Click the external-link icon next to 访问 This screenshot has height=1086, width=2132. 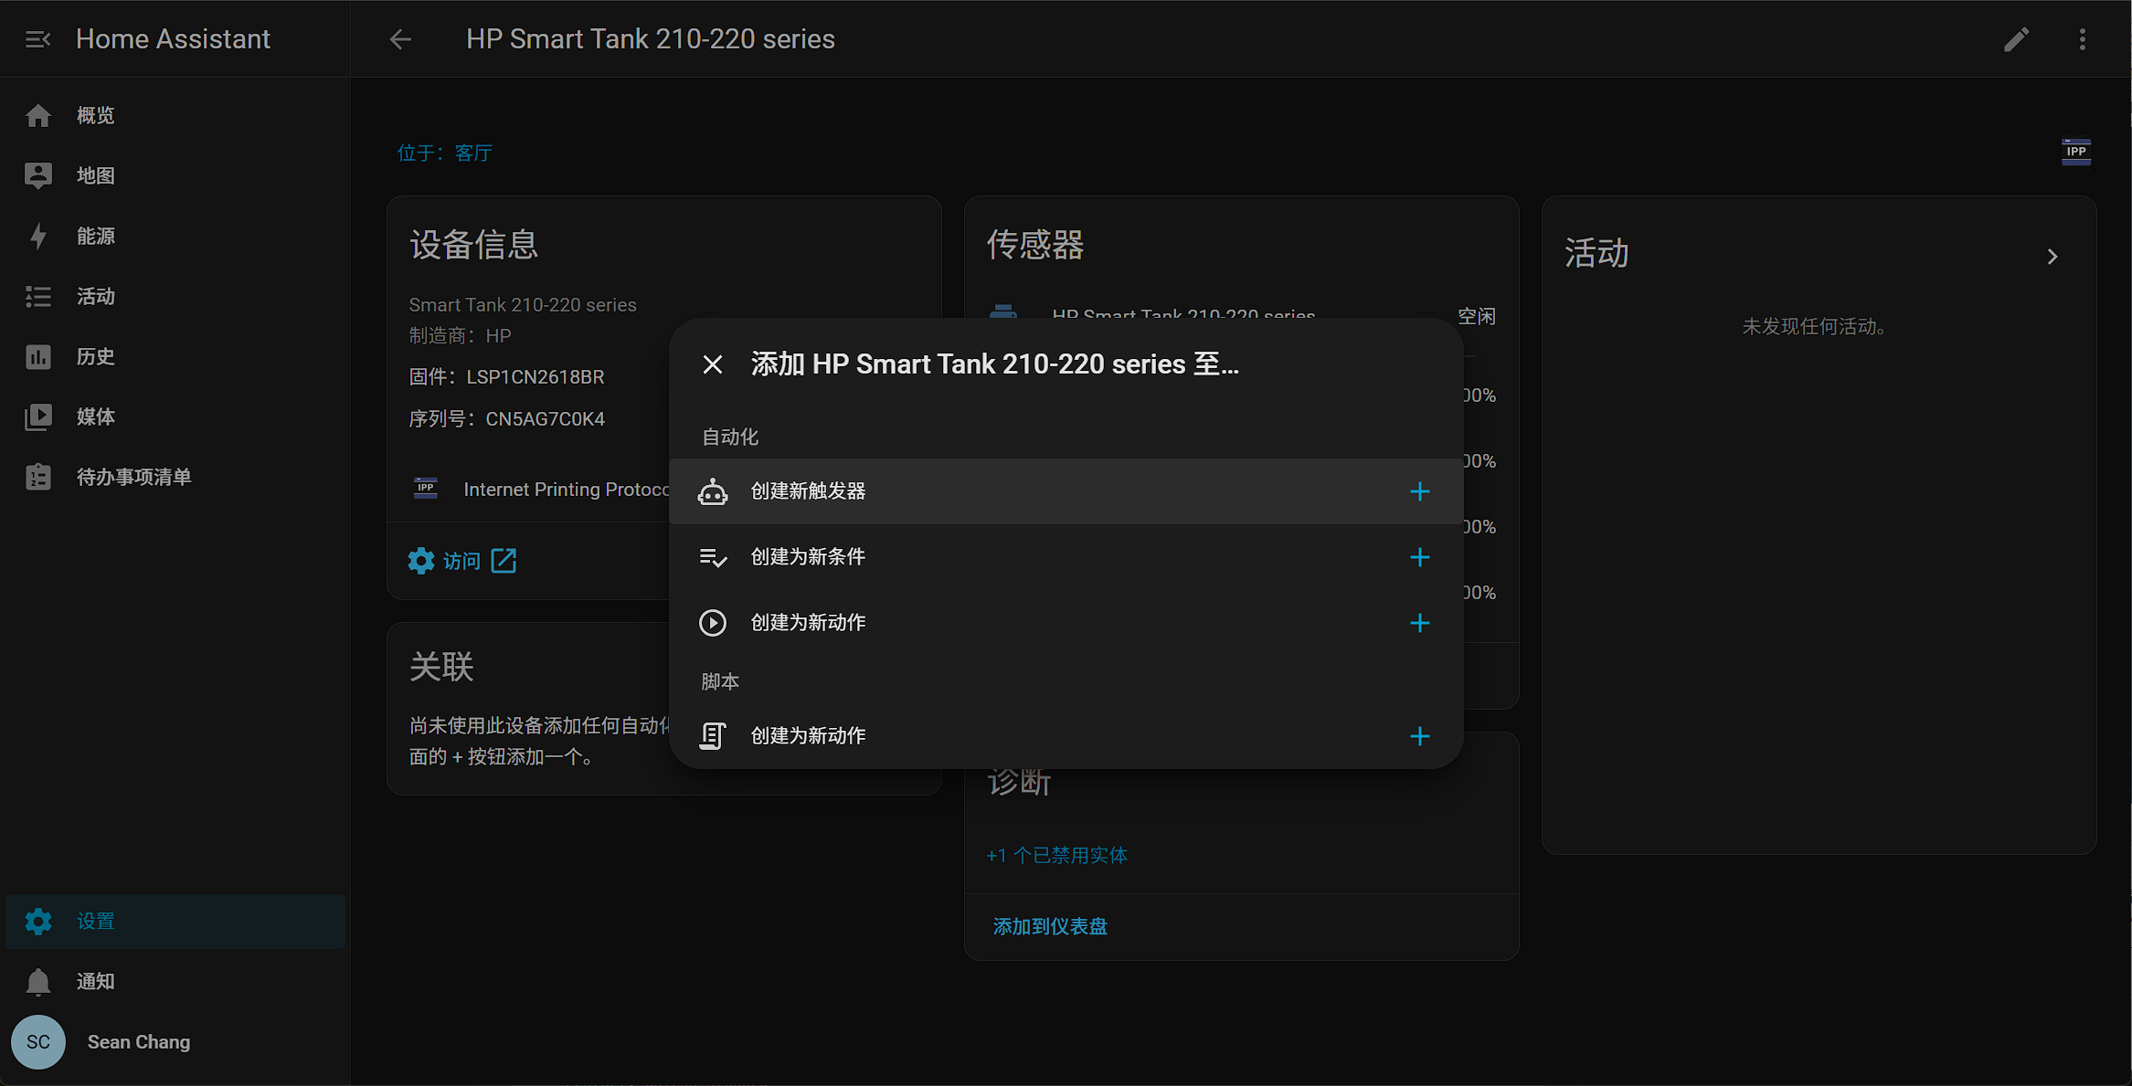click(504, 561)
